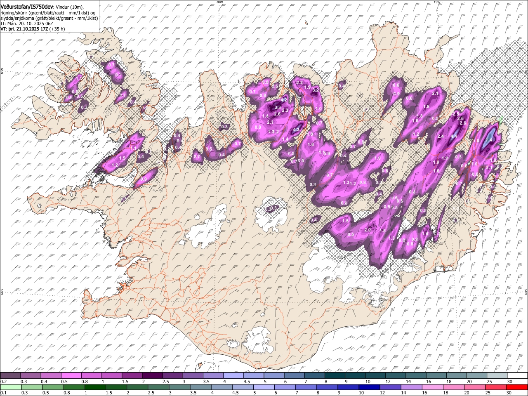Click the 20W longitude label at top

tap(219, 2)
